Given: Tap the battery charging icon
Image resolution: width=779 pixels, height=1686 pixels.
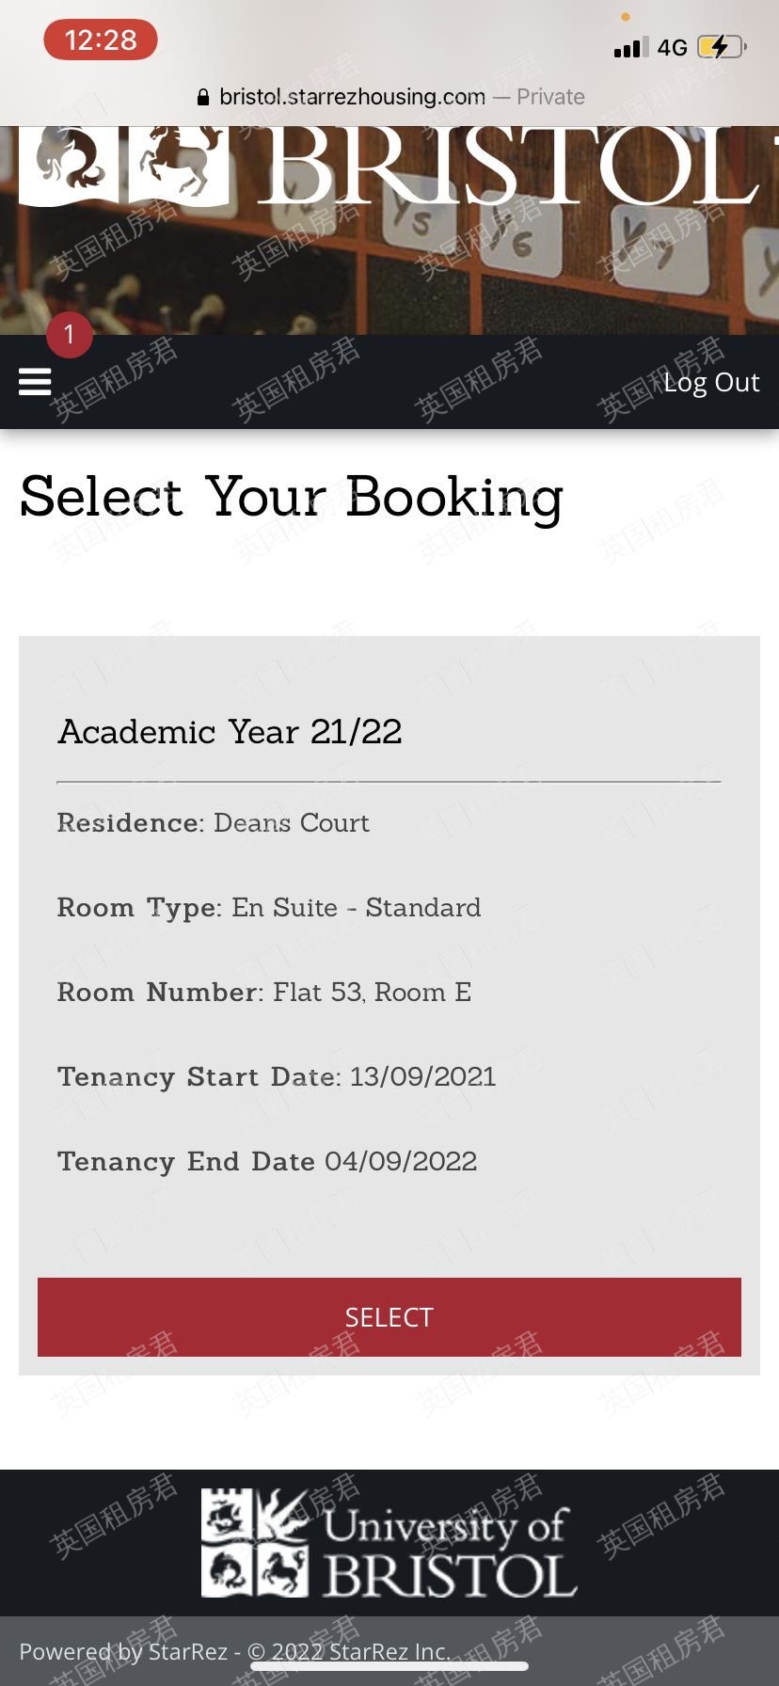Looking at the screenshot, I should 721,47.
